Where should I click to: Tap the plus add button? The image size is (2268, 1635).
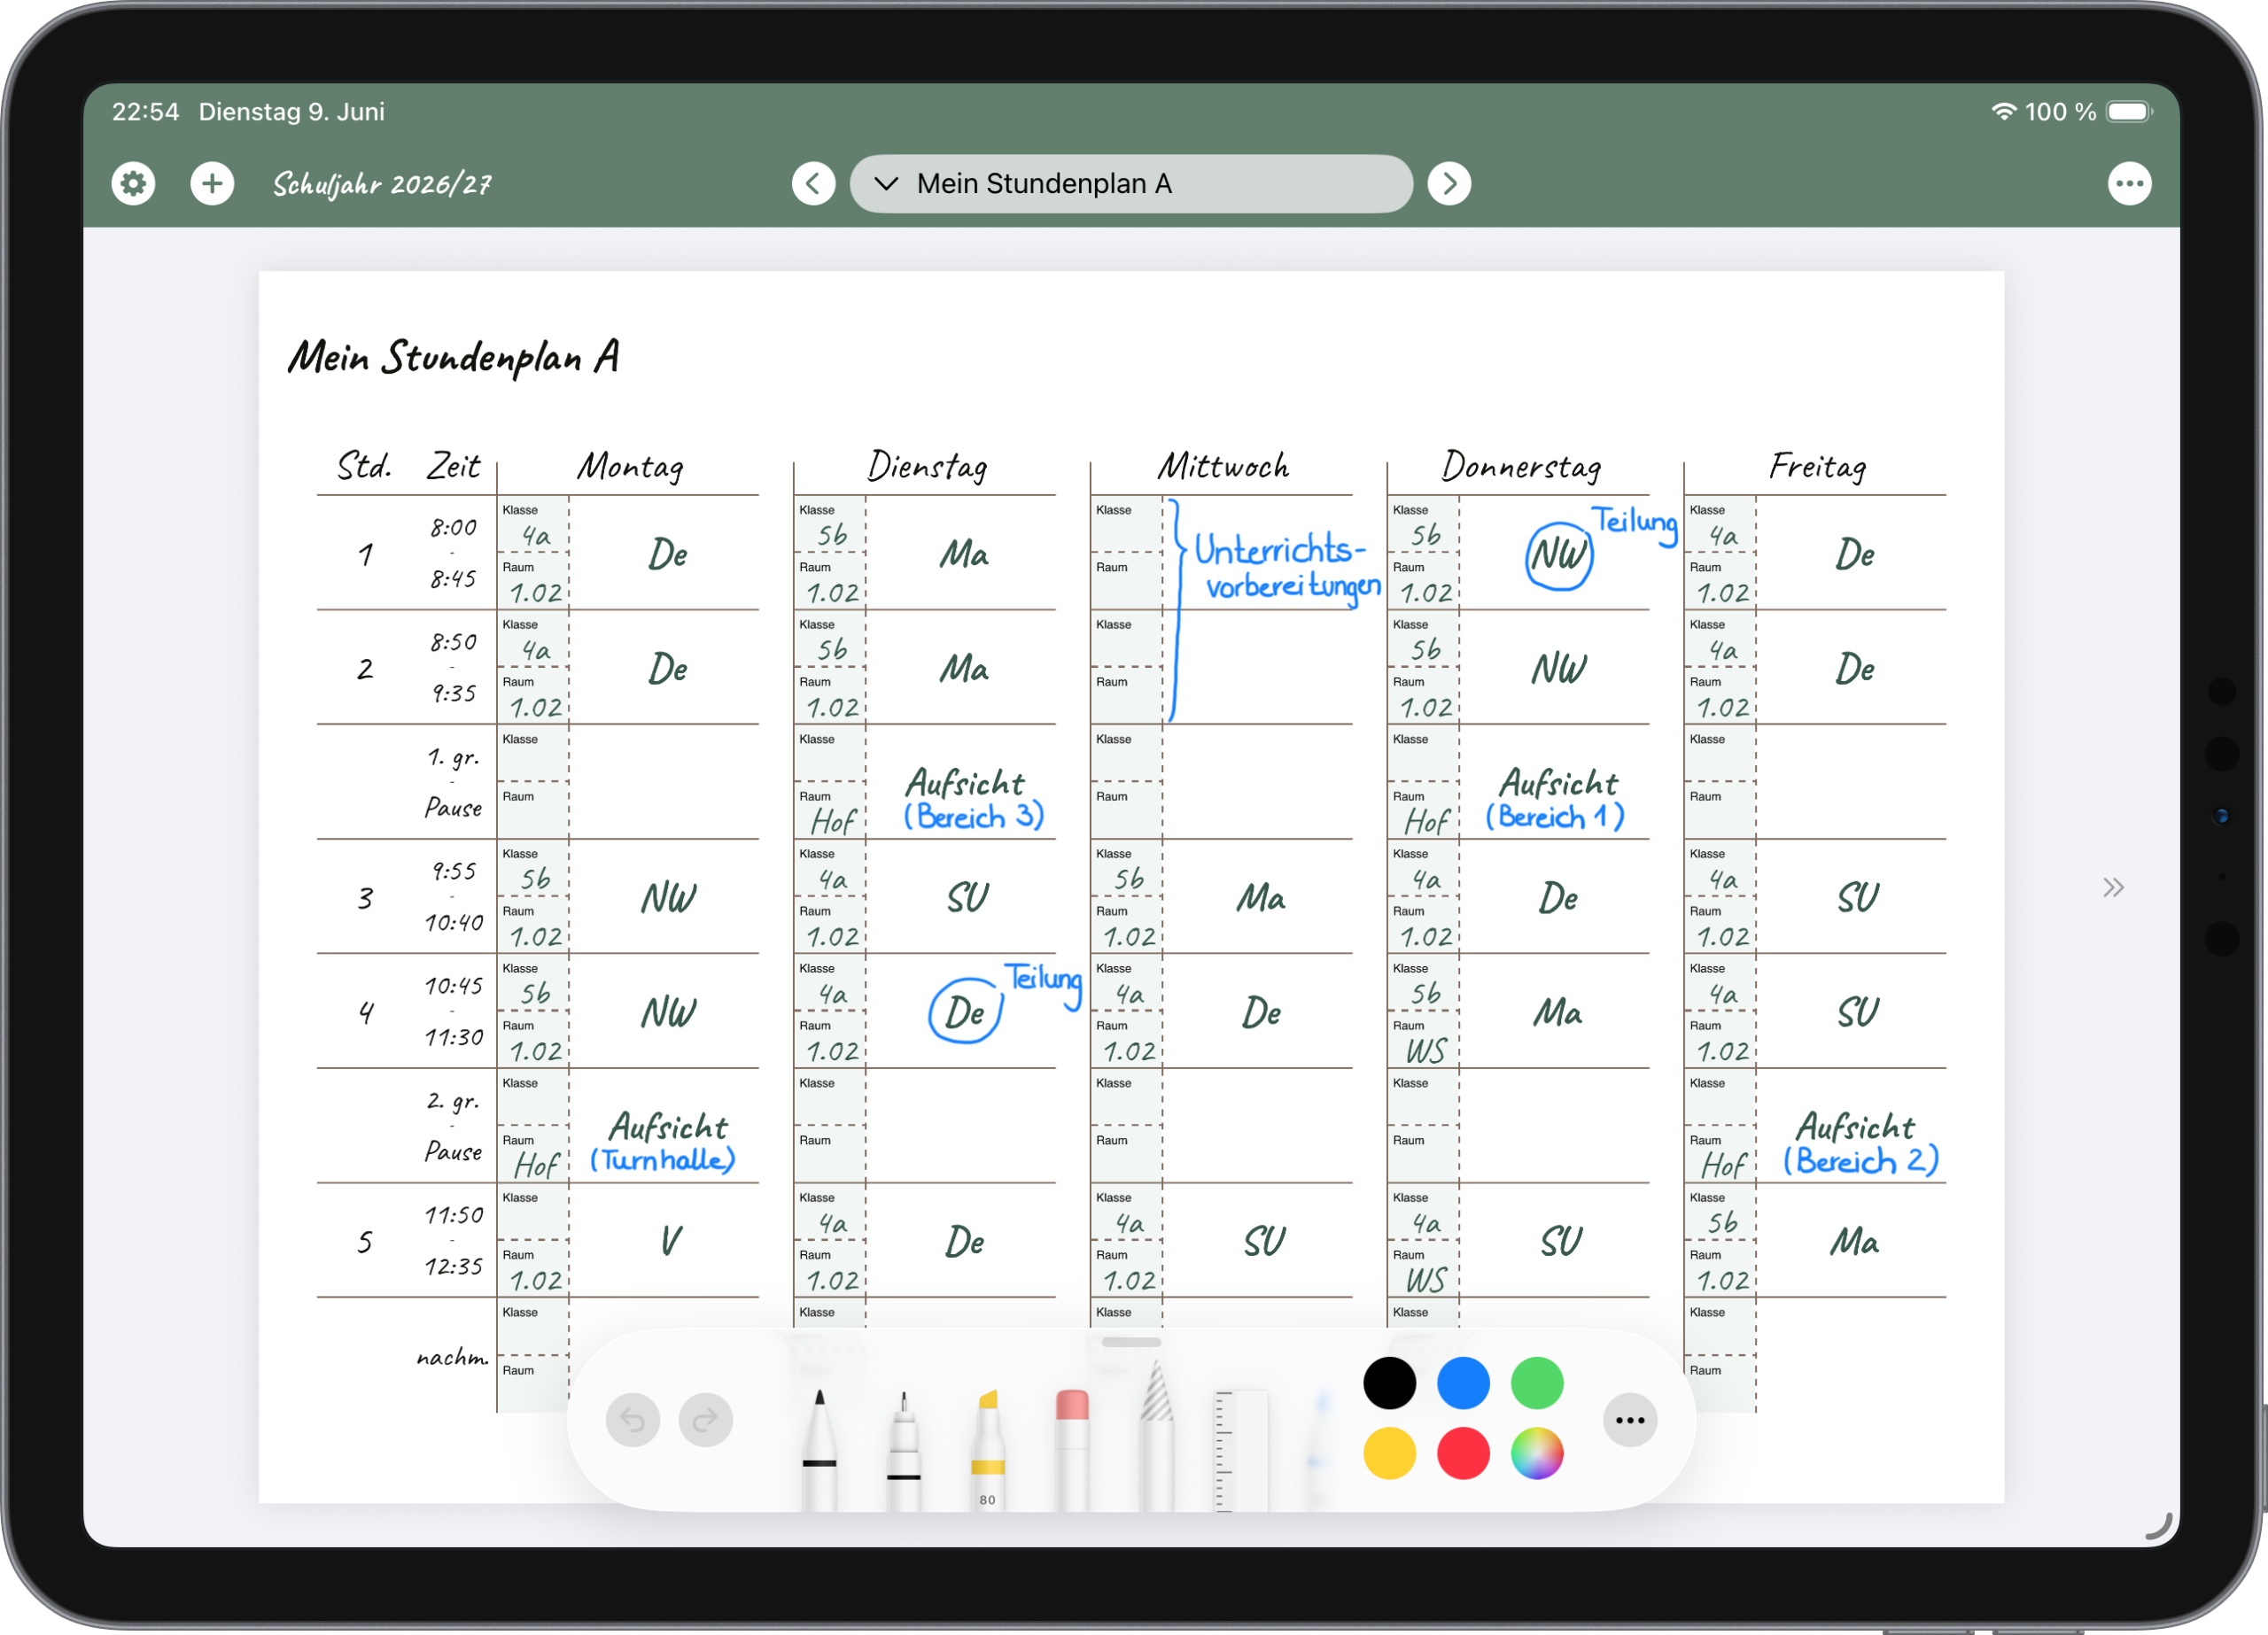point(212,184)
